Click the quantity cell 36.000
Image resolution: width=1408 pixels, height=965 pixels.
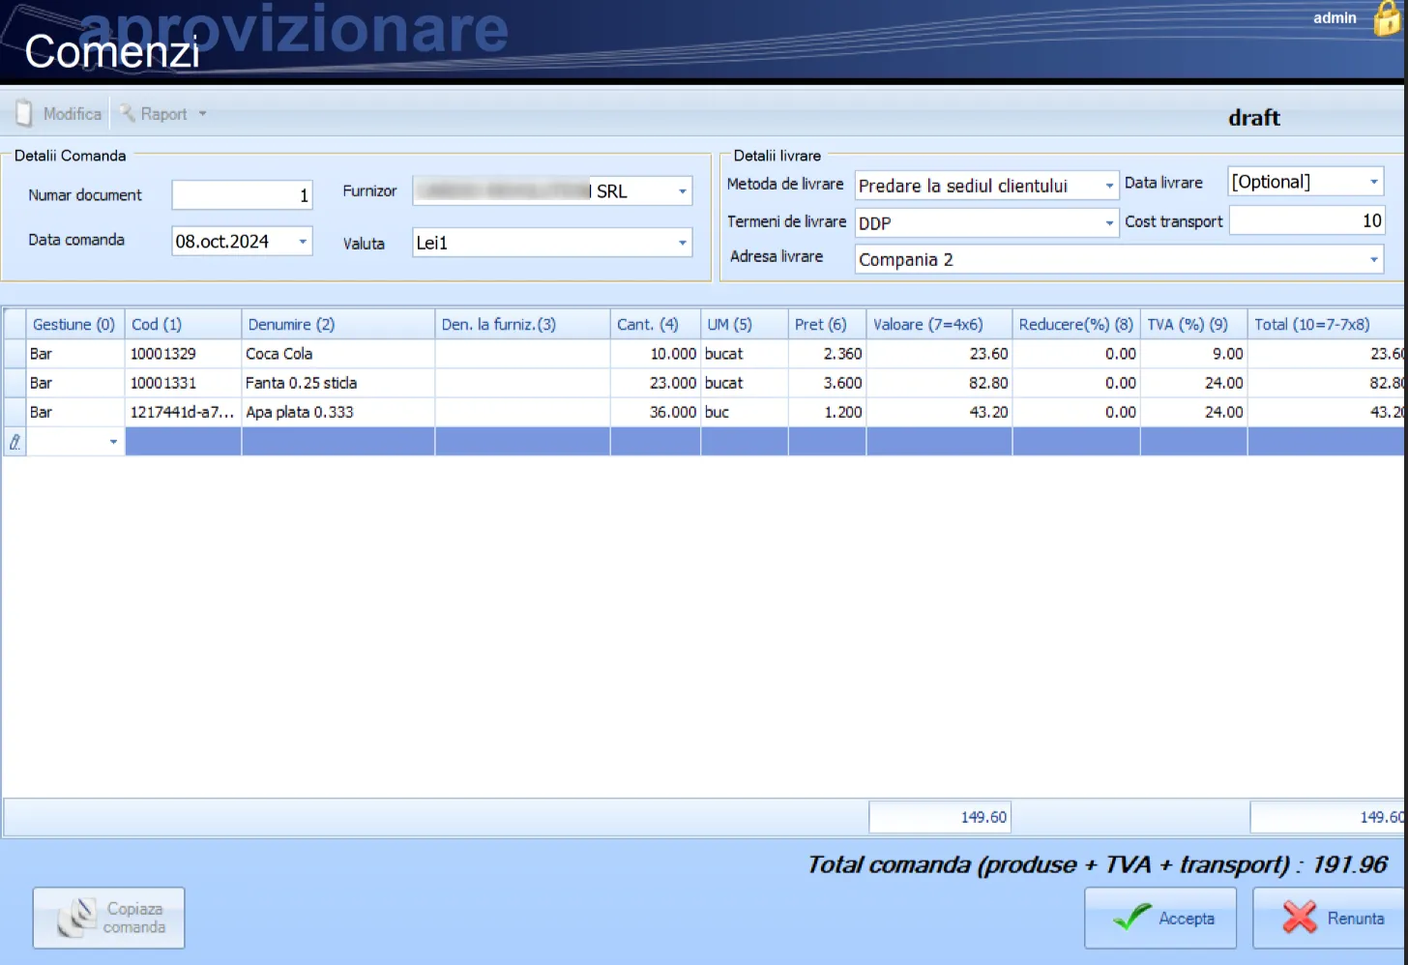655,412
